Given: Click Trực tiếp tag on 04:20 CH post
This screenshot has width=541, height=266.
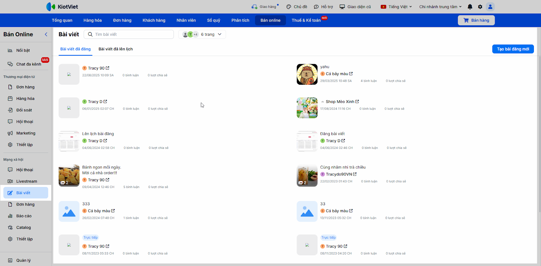Looking at the screenshot, I should 329,238.
